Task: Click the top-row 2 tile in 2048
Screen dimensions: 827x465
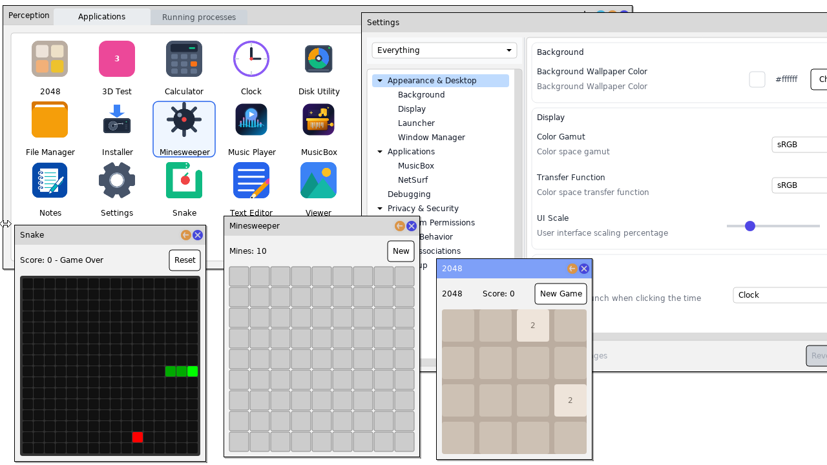Action: click(533, 325)
